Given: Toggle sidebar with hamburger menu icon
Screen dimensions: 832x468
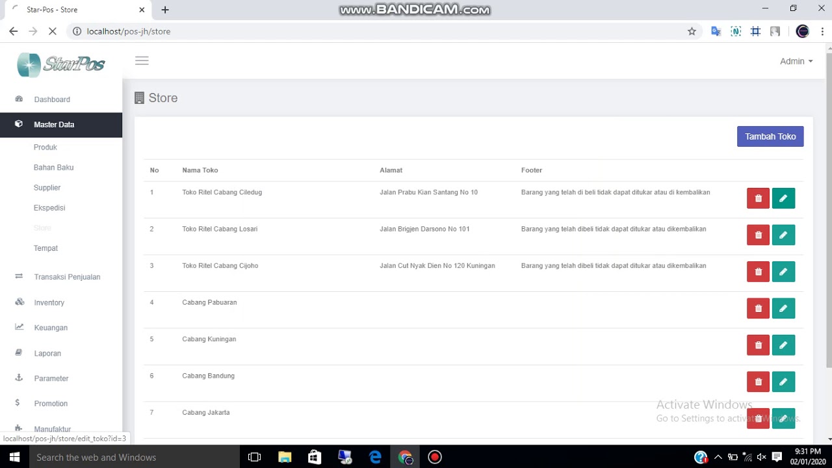Looking at the screenshot, I should [x=142, y=60].
